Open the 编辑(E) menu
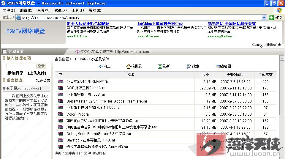This screenshot has width=285, height=159. [x=26, y=10]
